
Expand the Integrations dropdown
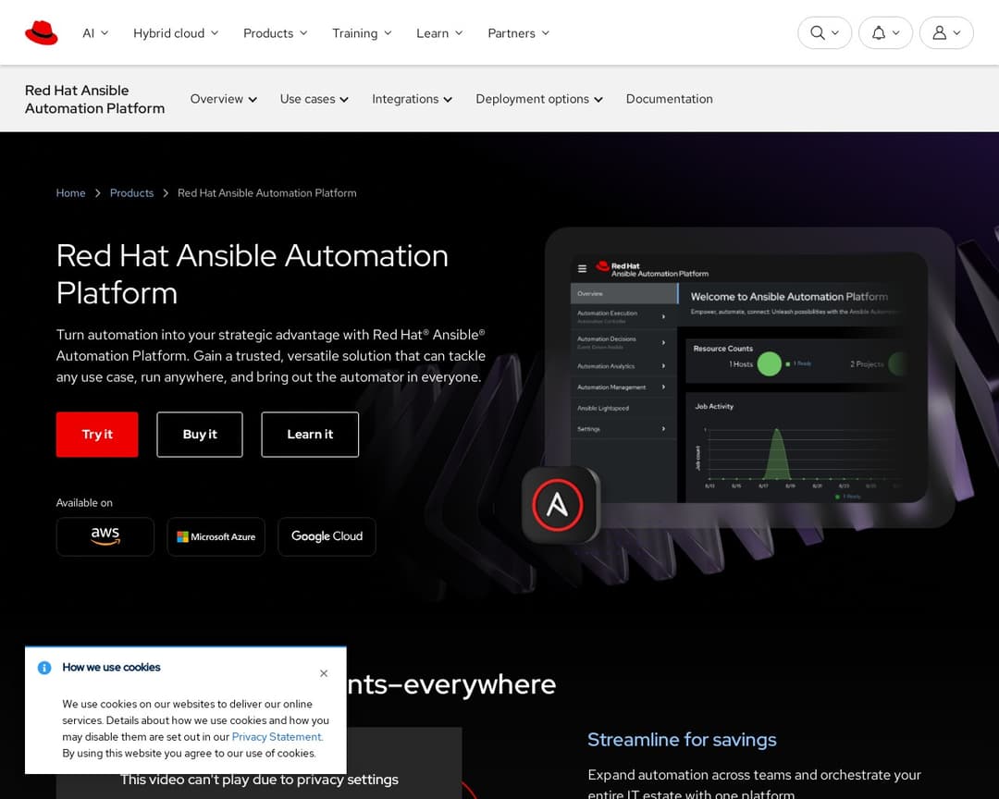pos(412,99)
